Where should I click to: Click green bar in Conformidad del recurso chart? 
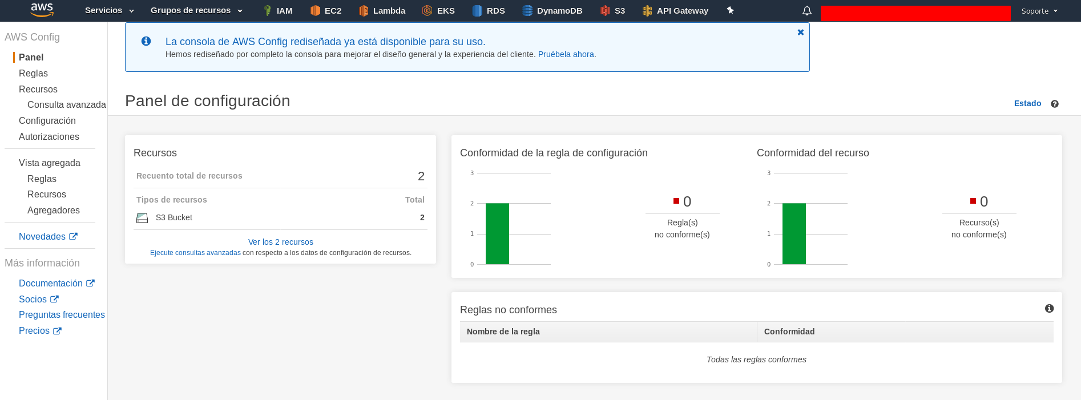pos(794,234)
